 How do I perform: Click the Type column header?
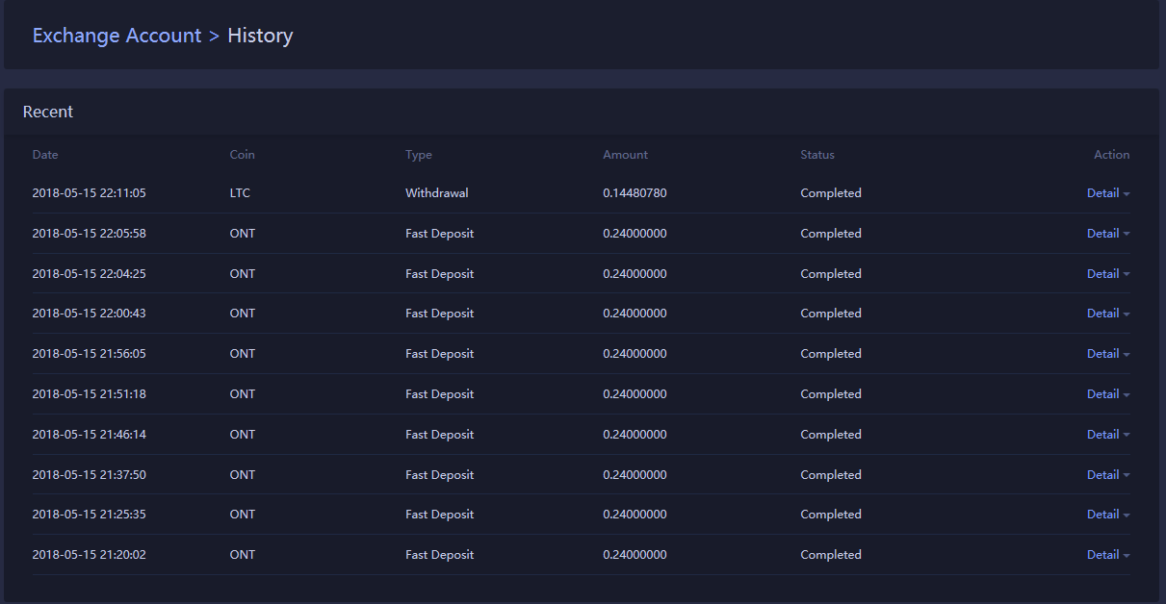pyautogui.click(x=419, y=155)
